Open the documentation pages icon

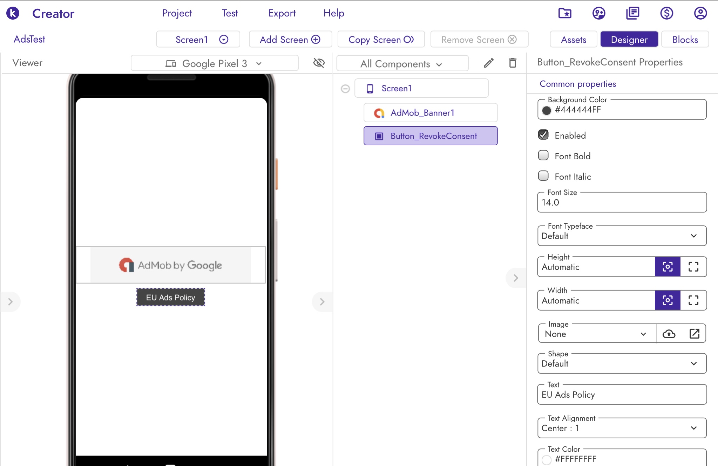633,13
